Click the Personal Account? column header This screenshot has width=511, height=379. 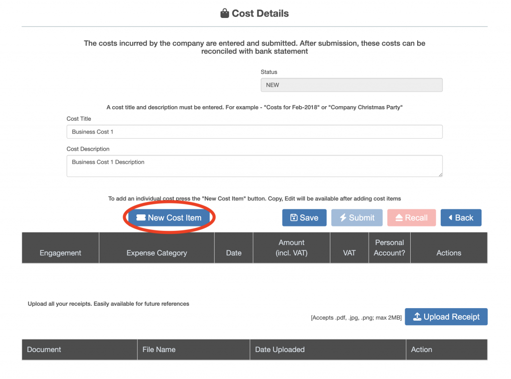pyautogui.click(x=389, y=248)
